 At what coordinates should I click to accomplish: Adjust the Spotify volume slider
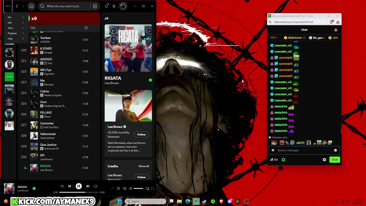(138, 189)
